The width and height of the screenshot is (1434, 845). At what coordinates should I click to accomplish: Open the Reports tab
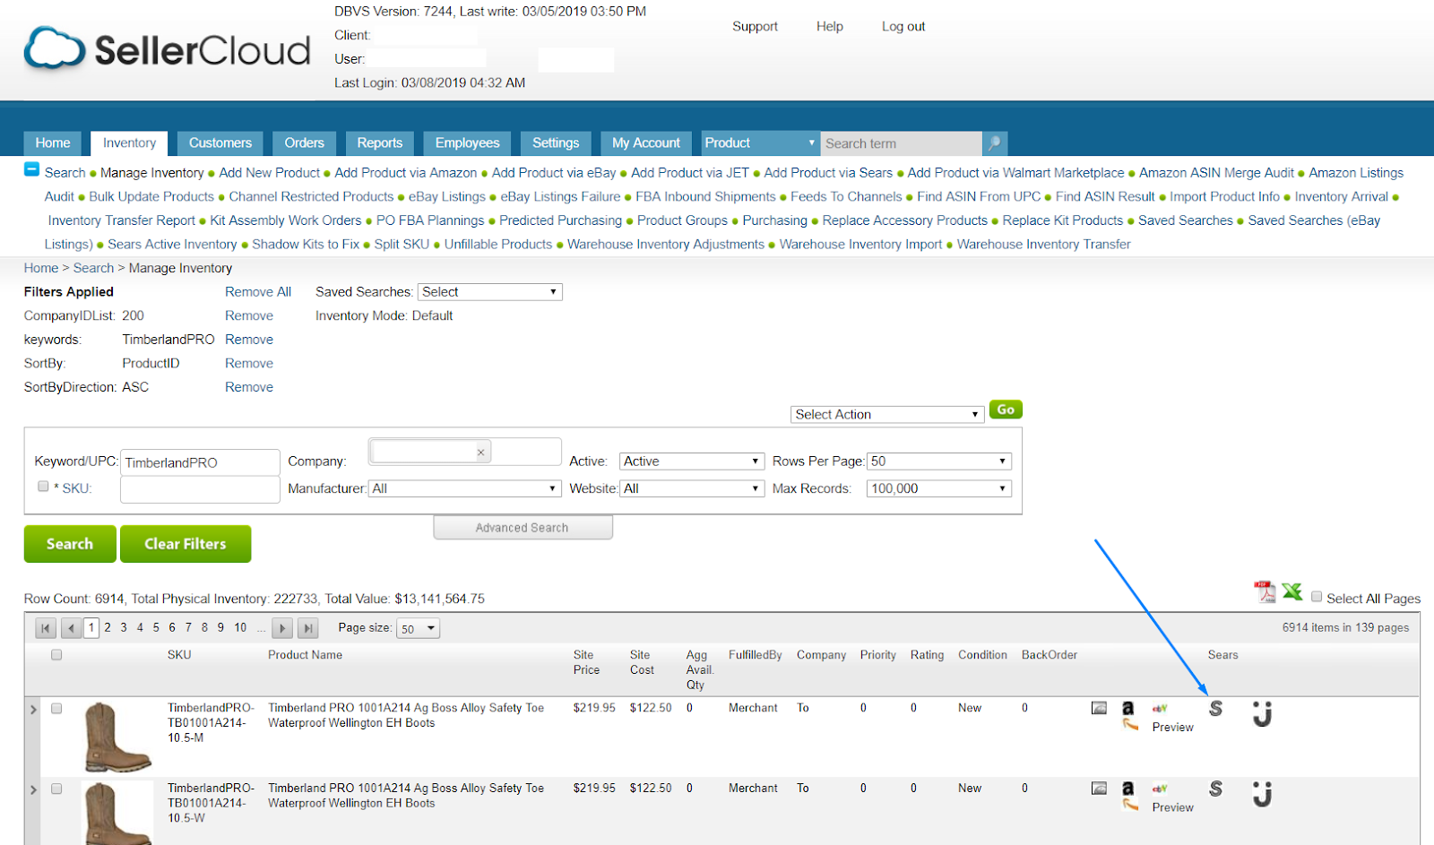[380, 143]
